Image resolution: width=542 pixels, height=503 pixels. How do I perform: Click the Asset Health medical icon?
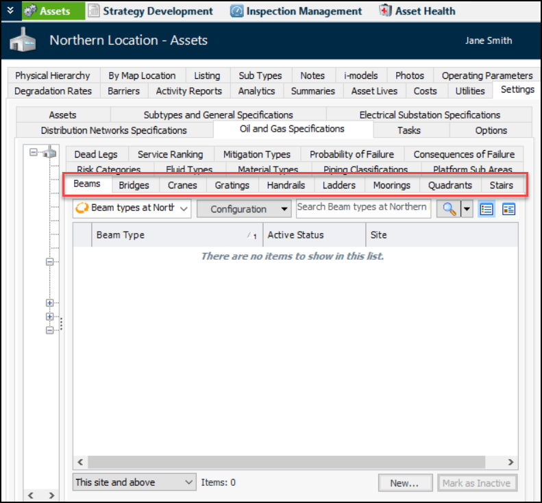384,11
